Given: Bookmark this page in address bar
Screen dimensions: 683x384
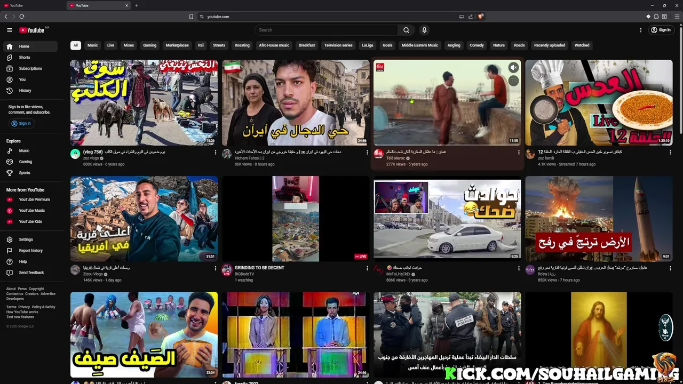Looking at the screenshot, I should click(x=191, y=17).
